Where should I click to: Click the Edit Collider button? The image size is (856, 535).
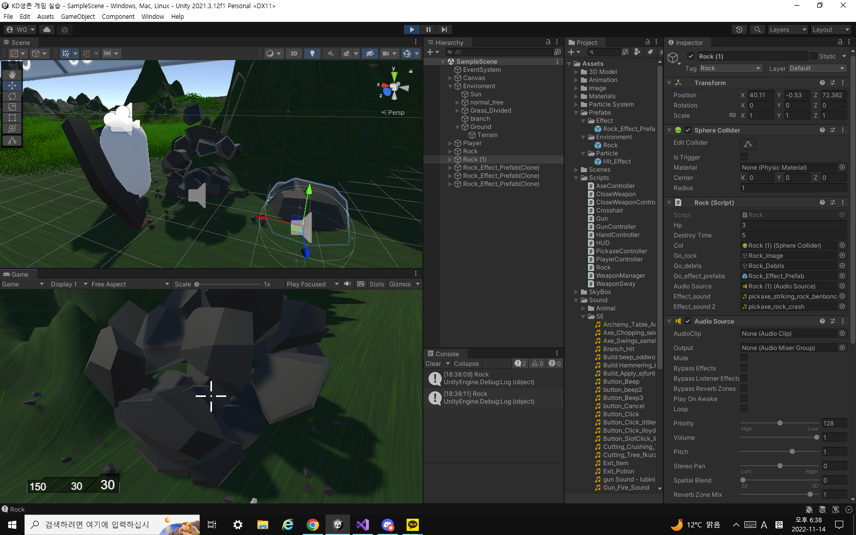pyautogui.click(x=747, y=144)
